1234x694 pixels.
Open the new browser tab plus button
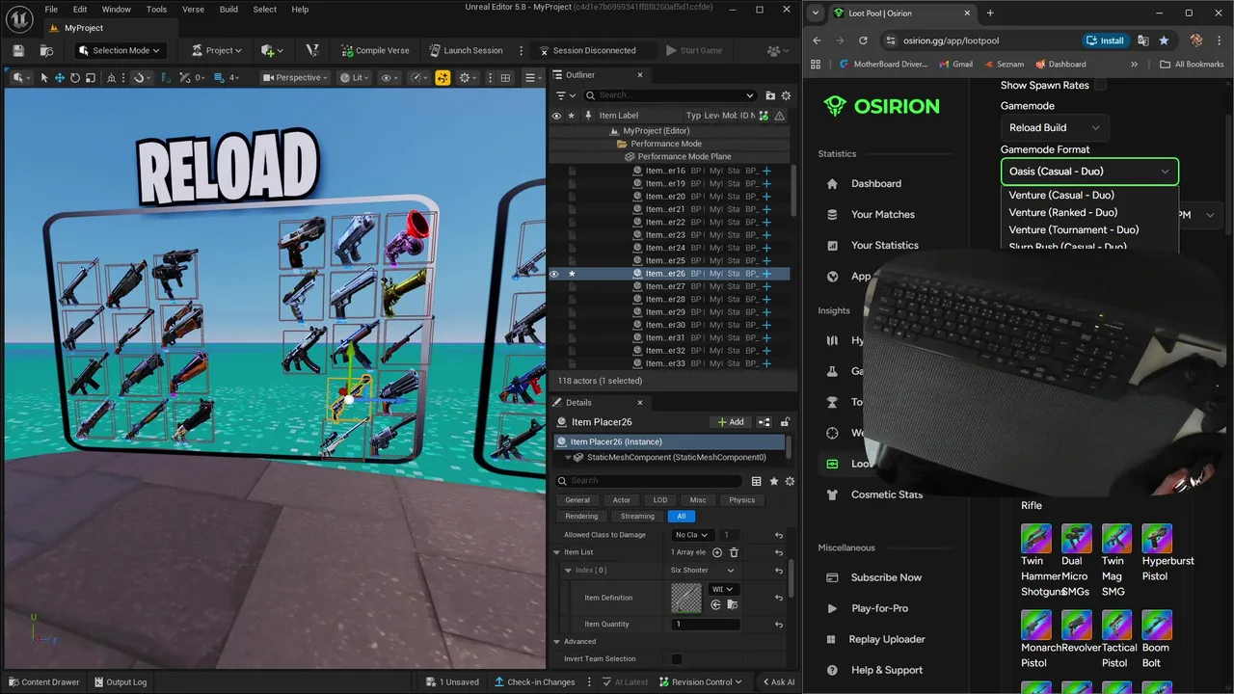990,13
